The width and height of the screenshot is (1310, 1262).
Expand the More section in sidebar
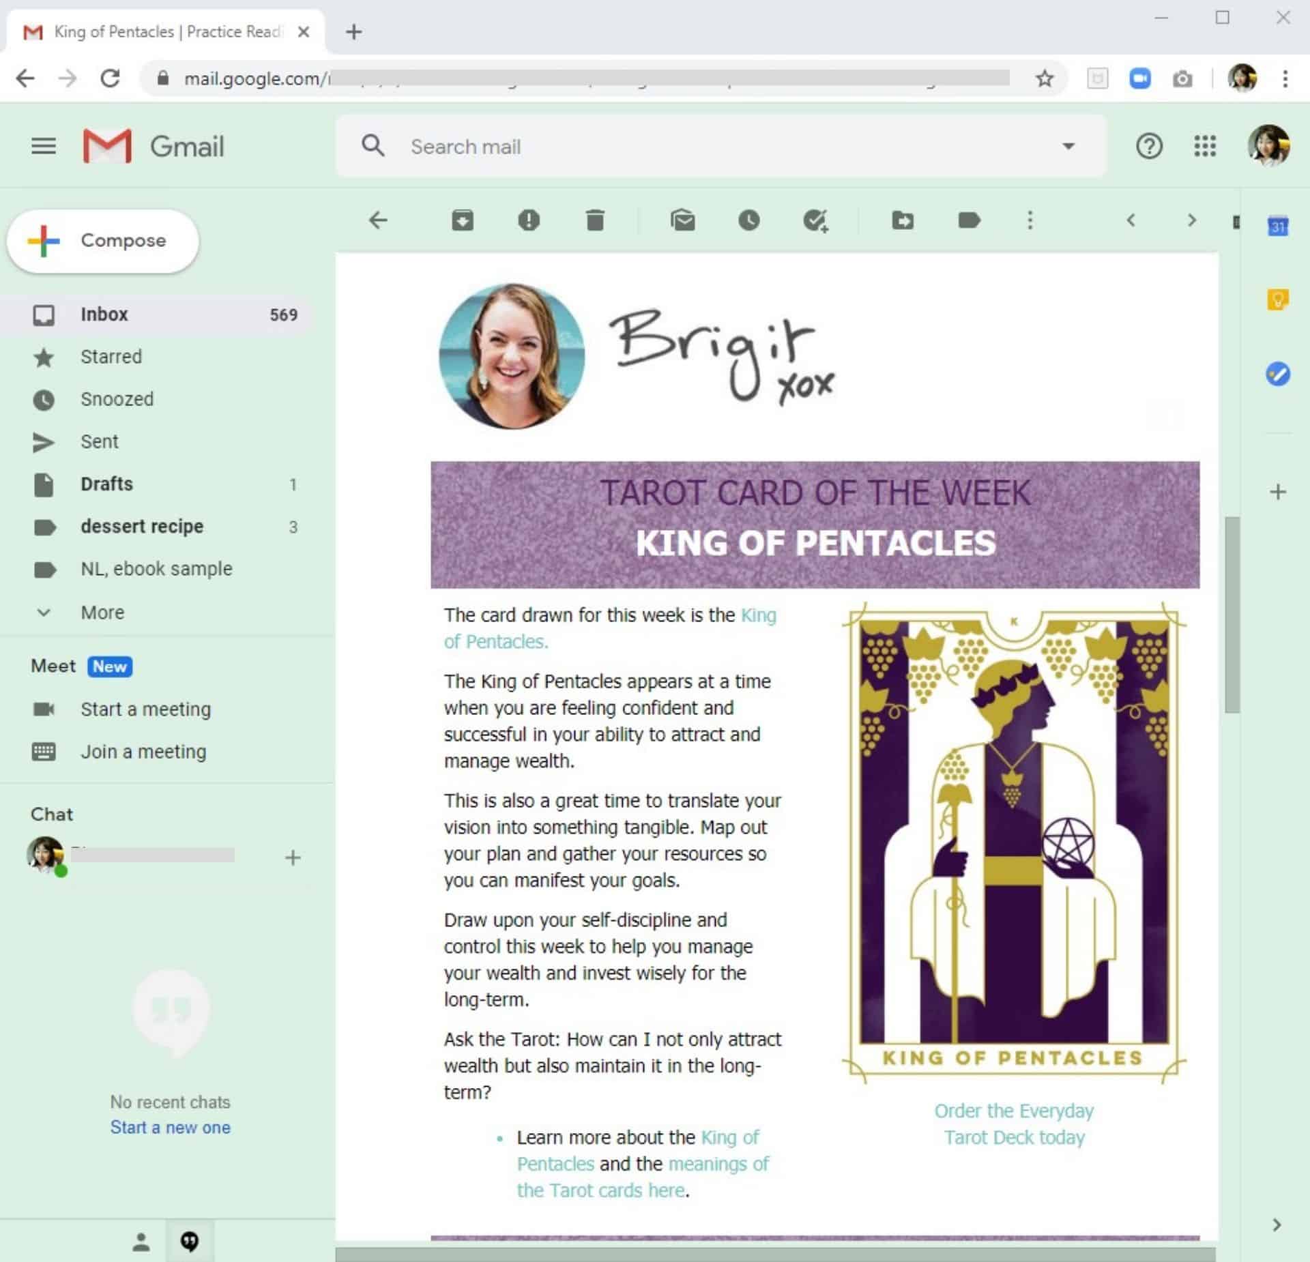coord(101,612)
